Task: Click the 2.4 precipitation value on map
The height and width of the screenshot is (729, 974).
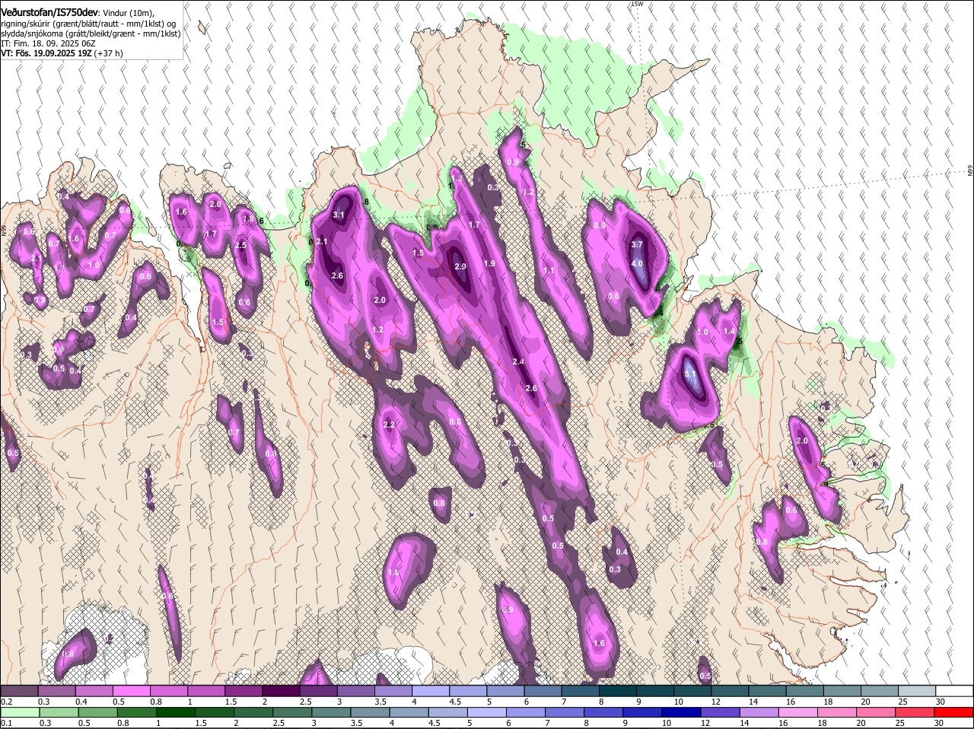Action: pos(519,361)
